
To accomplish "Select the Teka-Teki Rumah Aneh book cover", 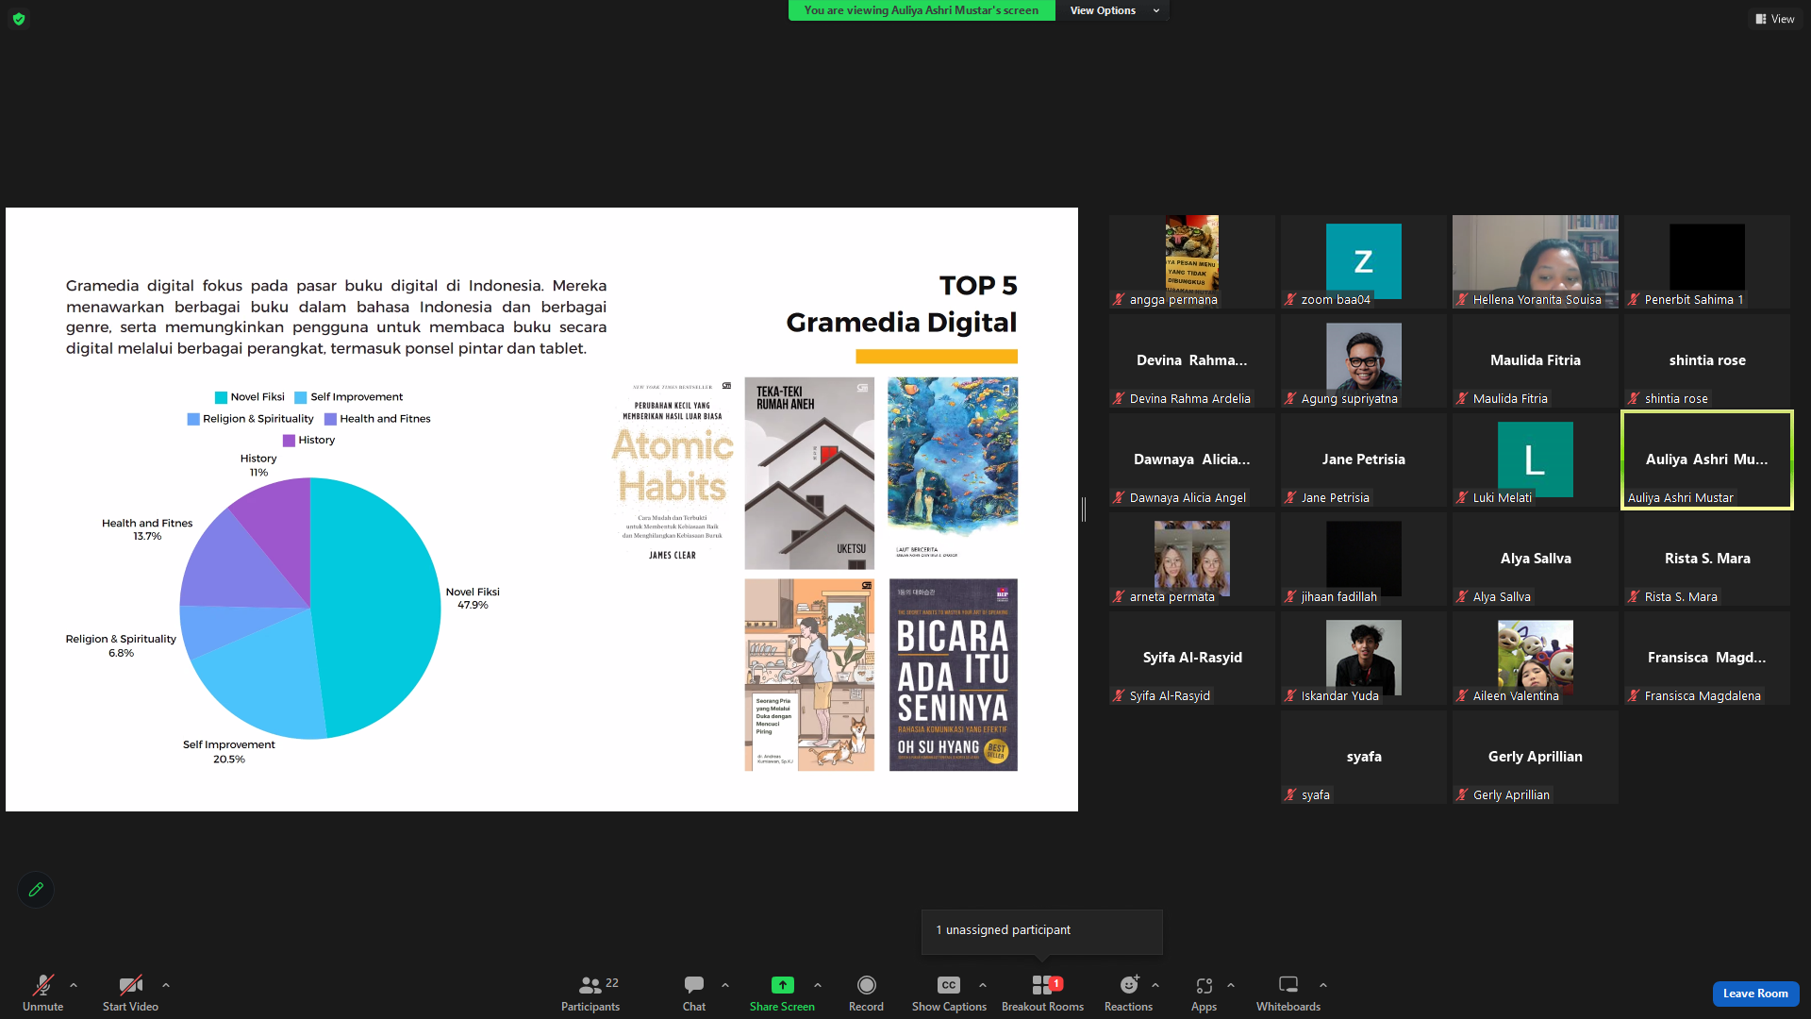I will tap(809, 473).
